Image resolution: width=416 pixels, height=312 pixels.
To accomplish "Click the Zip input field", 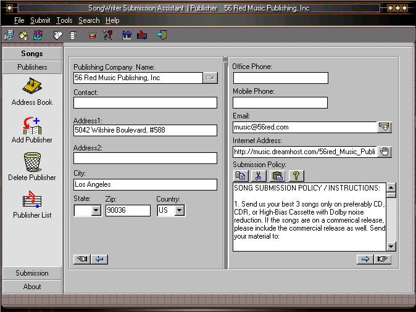I will tap(128, 210).
